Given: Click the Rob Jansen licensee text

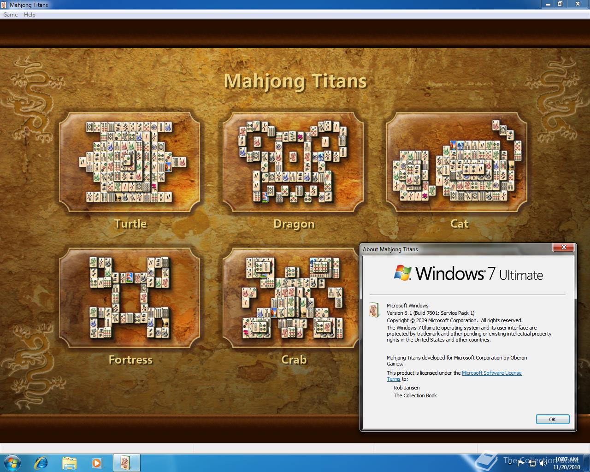Looking at the screenshot, I should [x=407, y=388].
